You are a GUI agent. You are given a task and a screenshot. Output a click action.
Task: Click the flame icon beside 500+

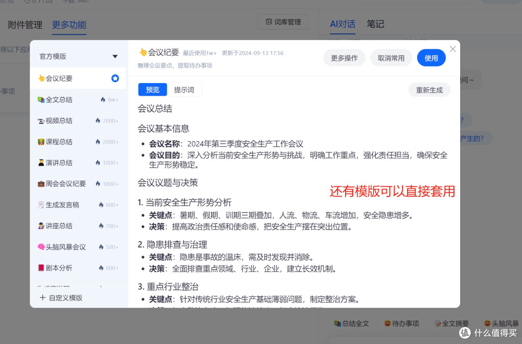point(101,247)
